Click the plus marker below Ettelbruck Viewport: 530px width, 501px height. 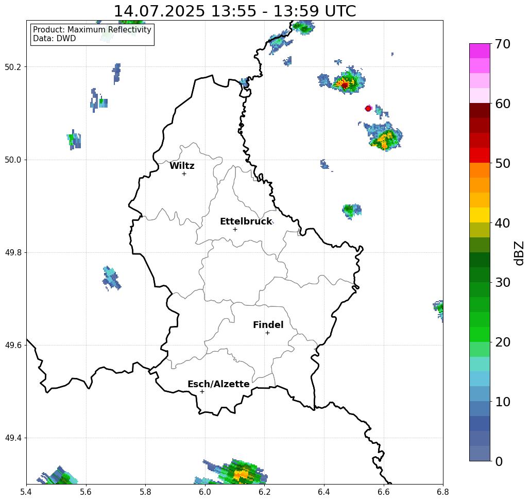click(x=235, y=229)
